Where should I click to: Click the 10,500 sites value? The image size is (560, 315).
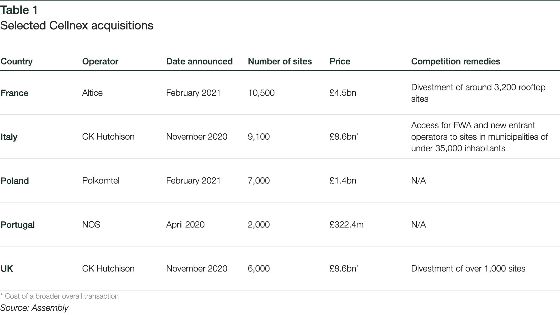click(261, 93)
